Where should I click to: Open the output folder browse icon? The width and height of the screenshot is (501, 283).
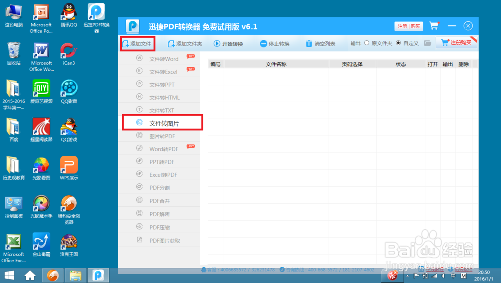point(427,43)
